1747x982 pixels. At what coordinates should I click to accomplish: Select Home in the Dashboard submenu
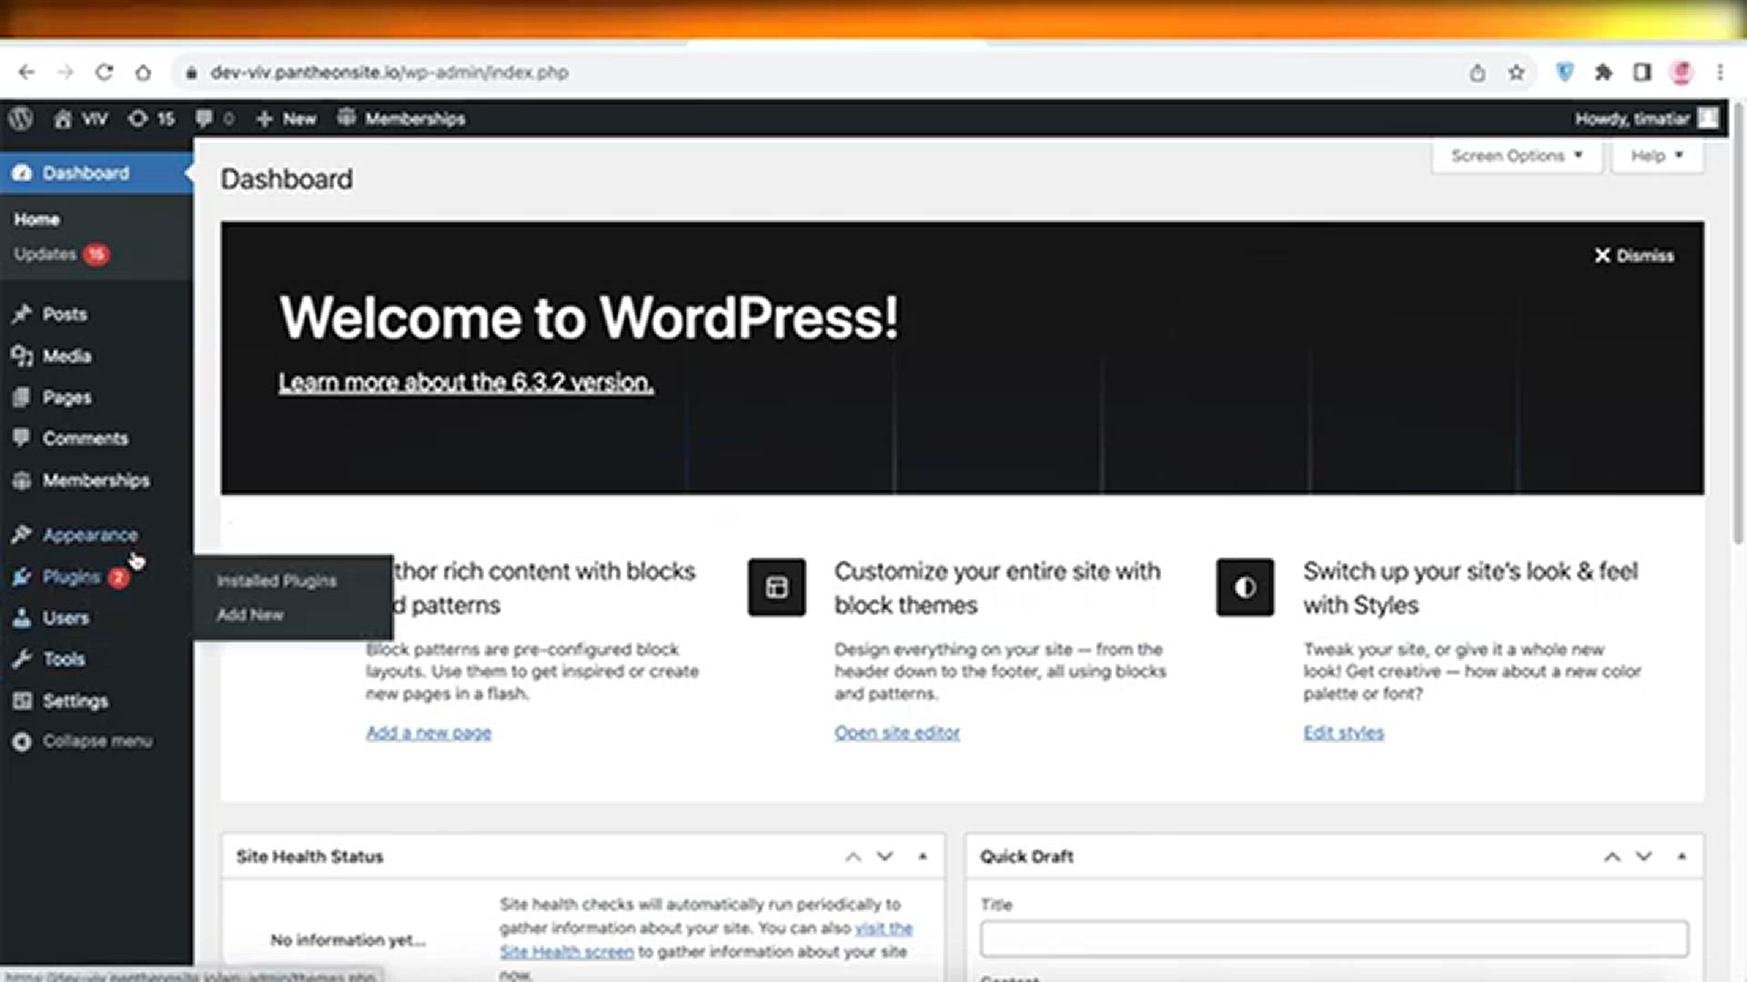coord(36,219)
